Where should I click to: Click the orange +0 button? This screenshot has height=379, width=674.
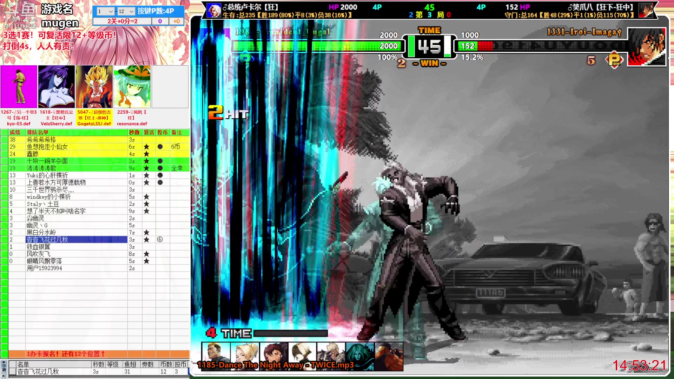[x=177, y=21]
